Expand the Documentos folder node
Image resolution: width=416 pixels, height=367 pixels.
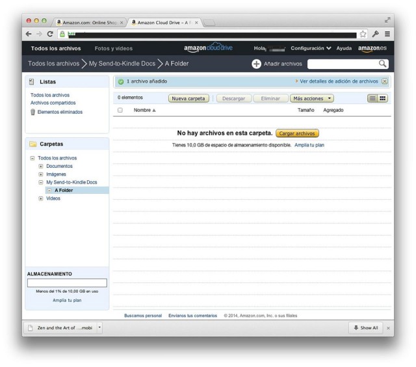(41, 167)
